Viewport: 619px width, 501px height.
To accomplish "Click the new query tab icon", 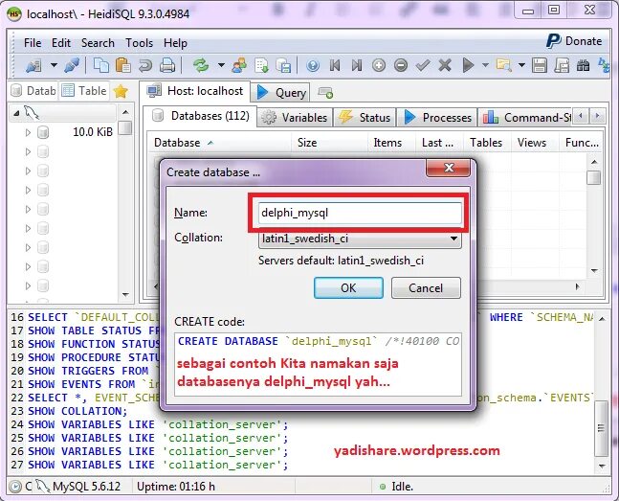I will (x=325, y=93).
